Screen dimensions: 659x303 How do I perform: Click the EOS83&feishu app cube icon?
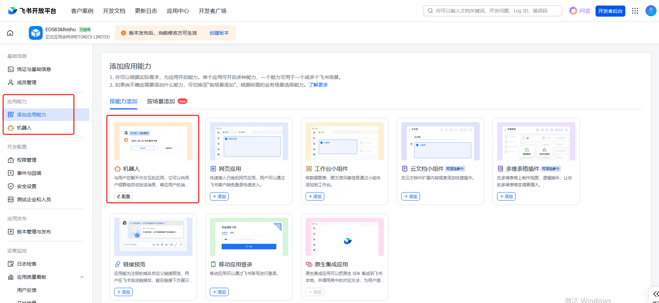point(35,33)
